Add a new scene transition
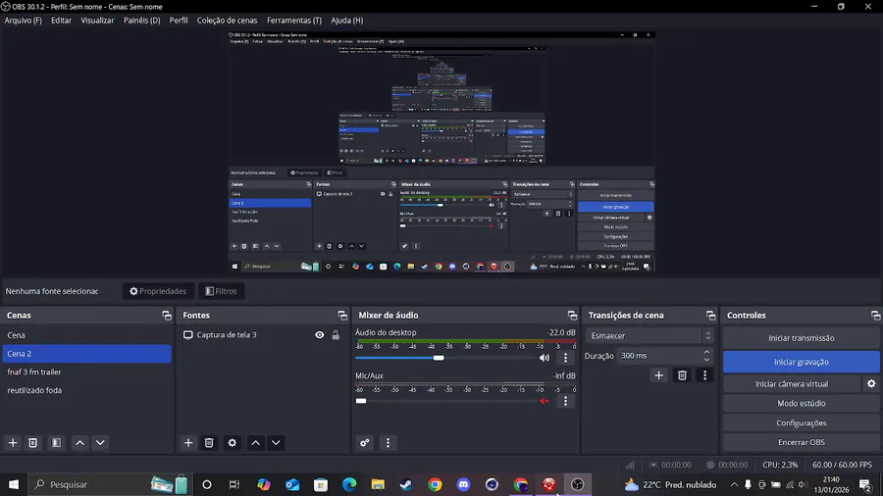 click(x=659, y=375)
